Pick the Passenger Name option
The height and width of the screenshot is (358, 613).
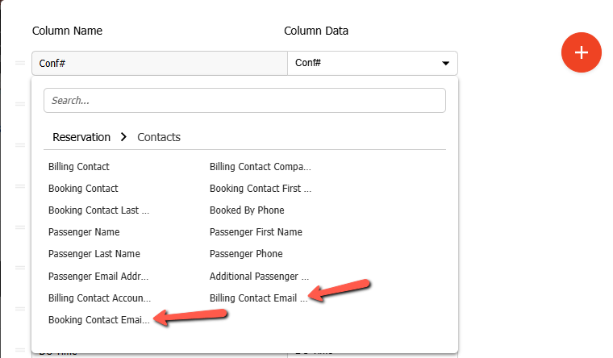tap(84, 232)
